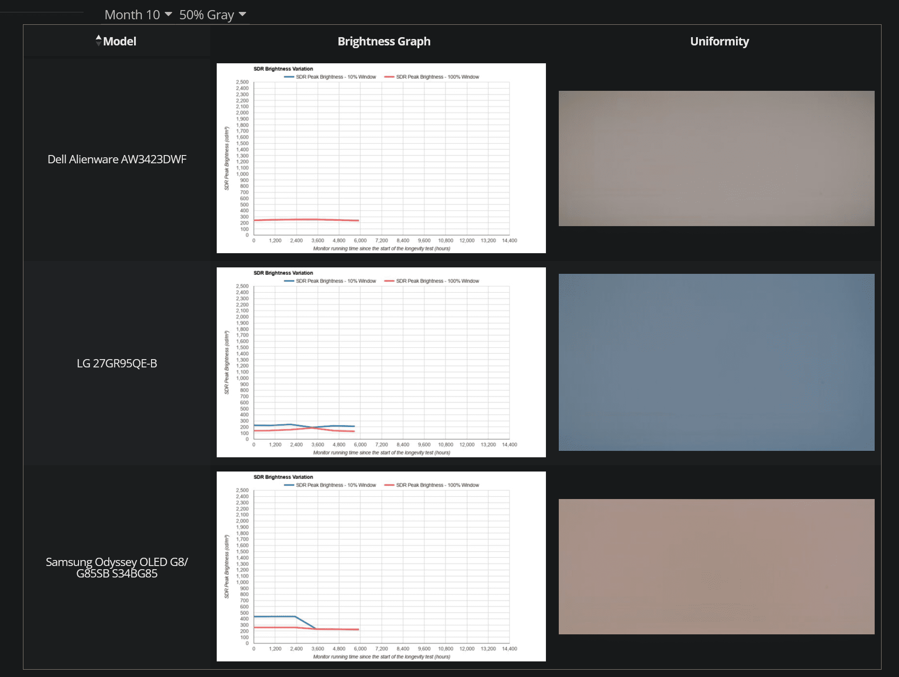Click SDR Brightness Variation title in Dell graph
The width and height of the screenshot is (899, 677).
[283, 69]
